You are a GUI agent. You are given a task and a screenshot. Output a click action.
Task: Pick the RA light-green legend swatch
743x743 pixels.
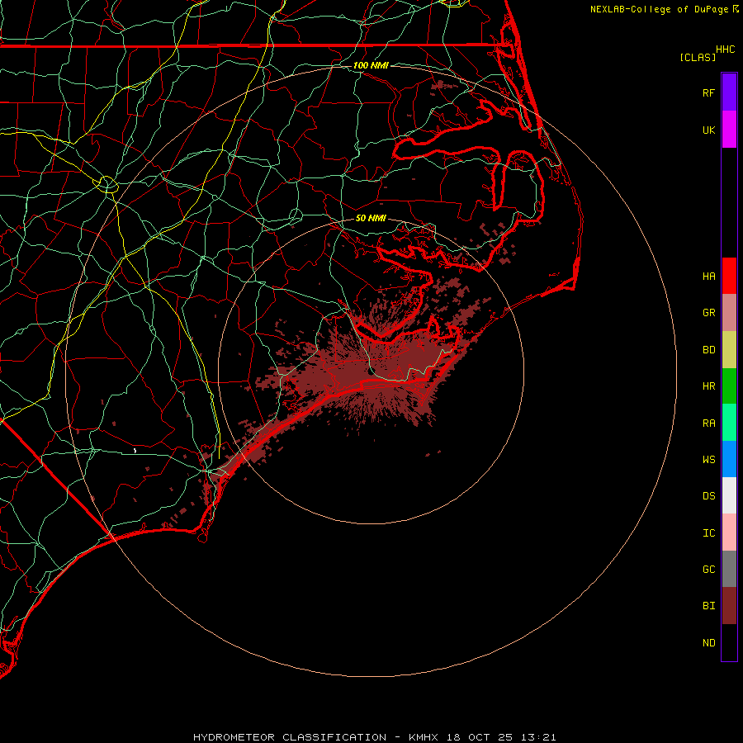pyautogui.click(x=729, y=423)
